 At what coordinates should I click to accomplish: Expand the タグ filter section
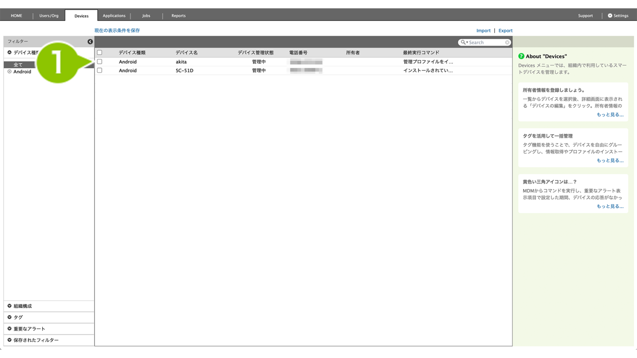10,317
